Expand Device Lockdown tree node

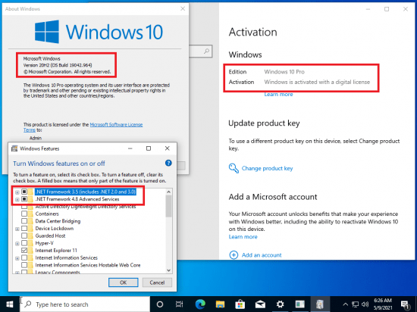point(17,229)
